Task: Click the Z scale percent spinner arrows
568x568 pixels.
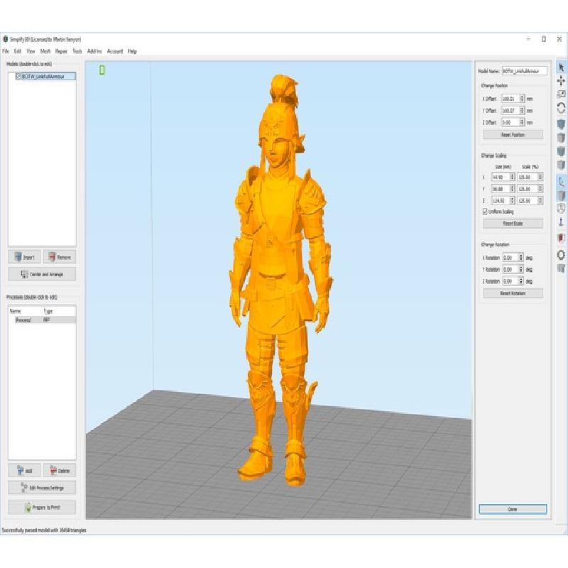Action: coord(540,200)
